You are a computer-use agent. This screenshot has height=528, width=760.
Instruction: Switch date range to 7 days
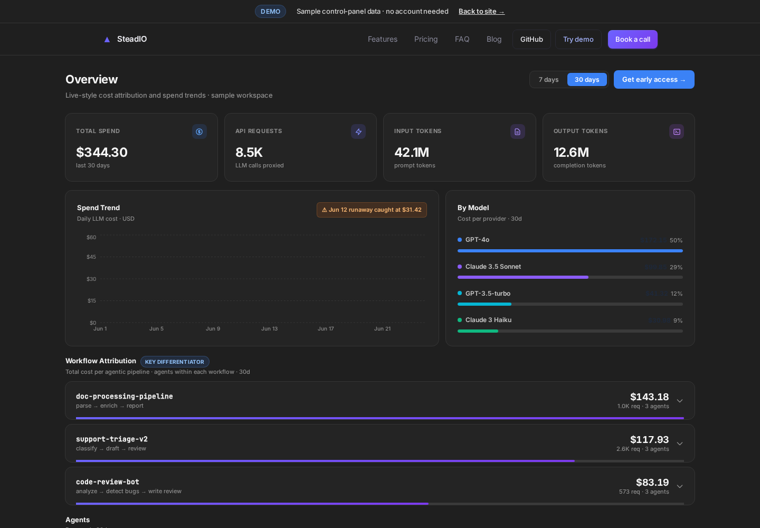coord(548,80)
